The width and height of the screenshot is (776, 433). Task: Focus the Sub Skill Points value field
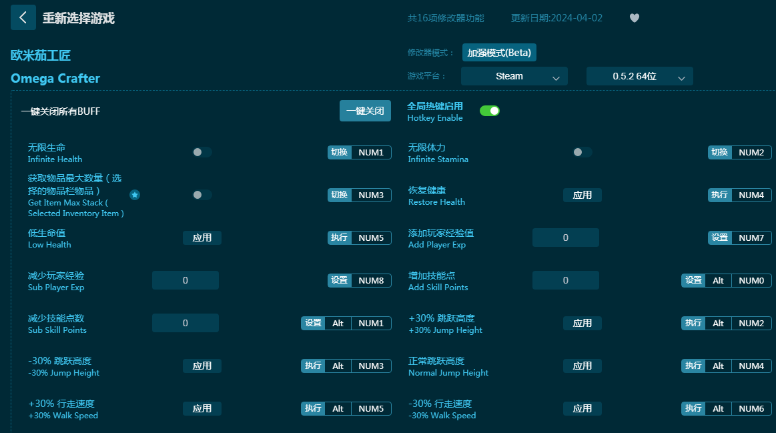pos(185,323)
